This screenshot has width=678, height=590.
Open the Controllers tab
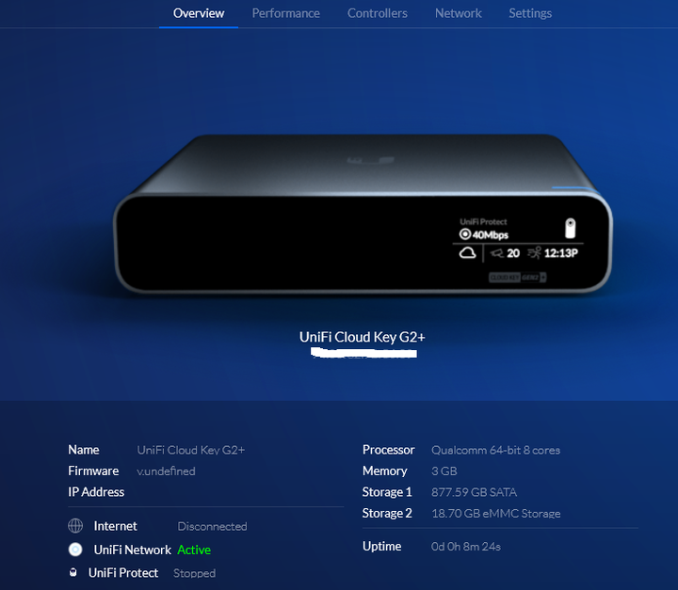click(377, 13)
